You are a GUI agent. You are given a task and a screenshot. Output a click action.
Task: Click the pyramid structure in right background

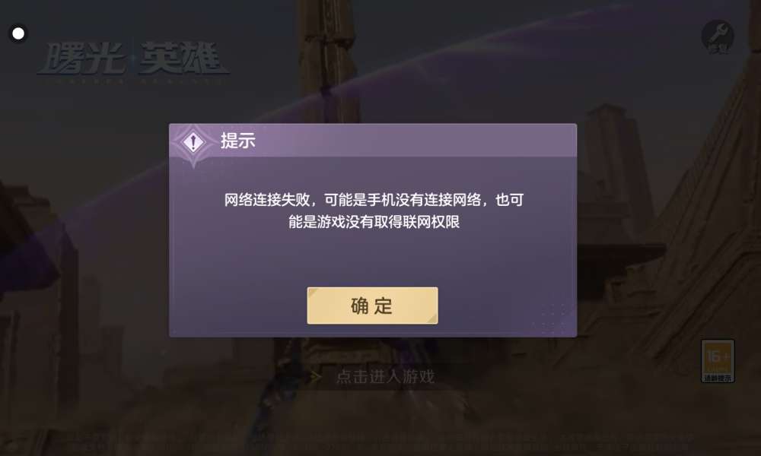[x=704, y=233]
